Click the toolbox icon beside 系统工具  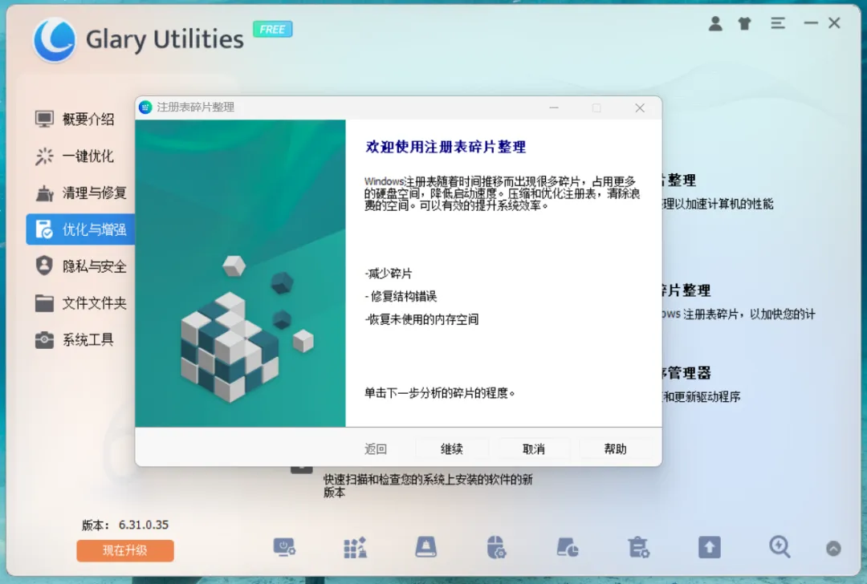pyautogui.click(x=44, y=340)
